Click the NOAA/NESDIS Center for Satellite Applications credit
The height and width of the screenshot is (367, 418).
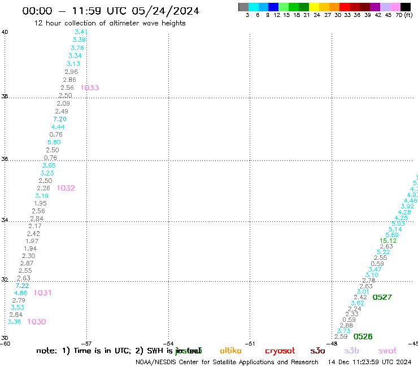click(227, 362)
